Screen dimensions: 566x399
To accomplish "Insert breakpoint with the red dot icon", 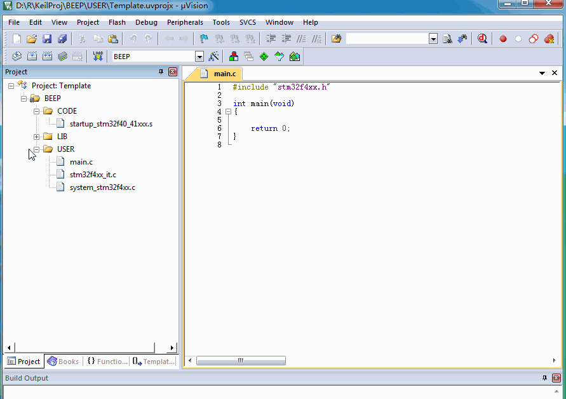I will [503, 39].
